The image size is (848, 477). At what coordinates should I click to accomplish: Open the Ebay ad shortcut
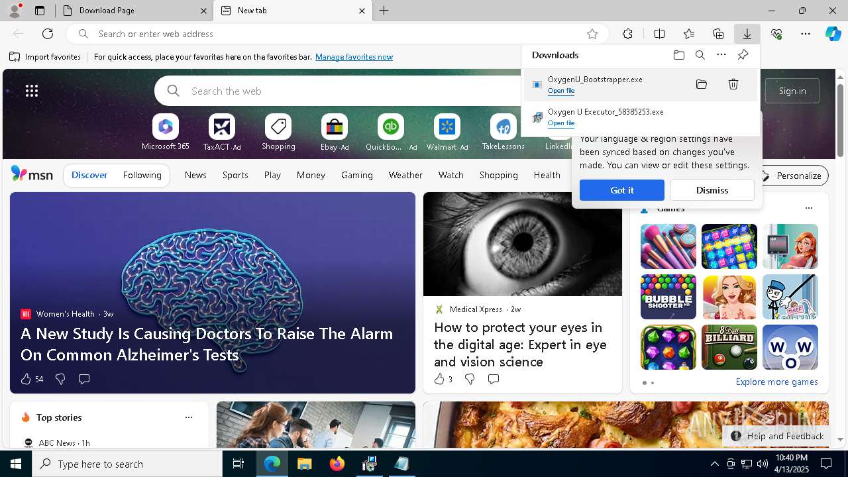(335, 132)
